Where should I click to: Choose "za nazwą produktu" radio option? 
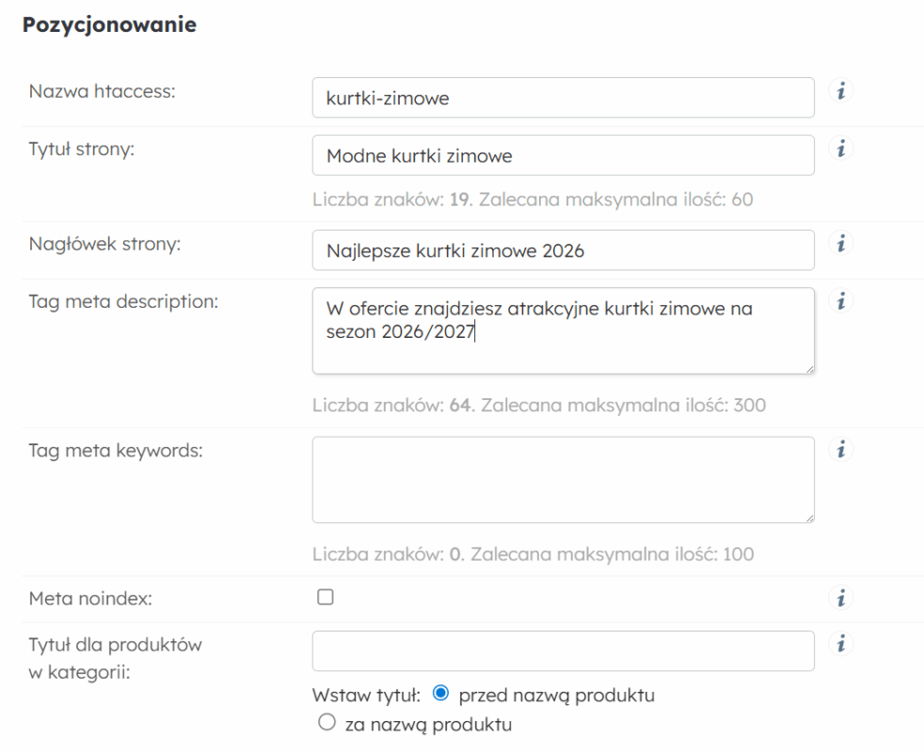click(x=327, y=724)
